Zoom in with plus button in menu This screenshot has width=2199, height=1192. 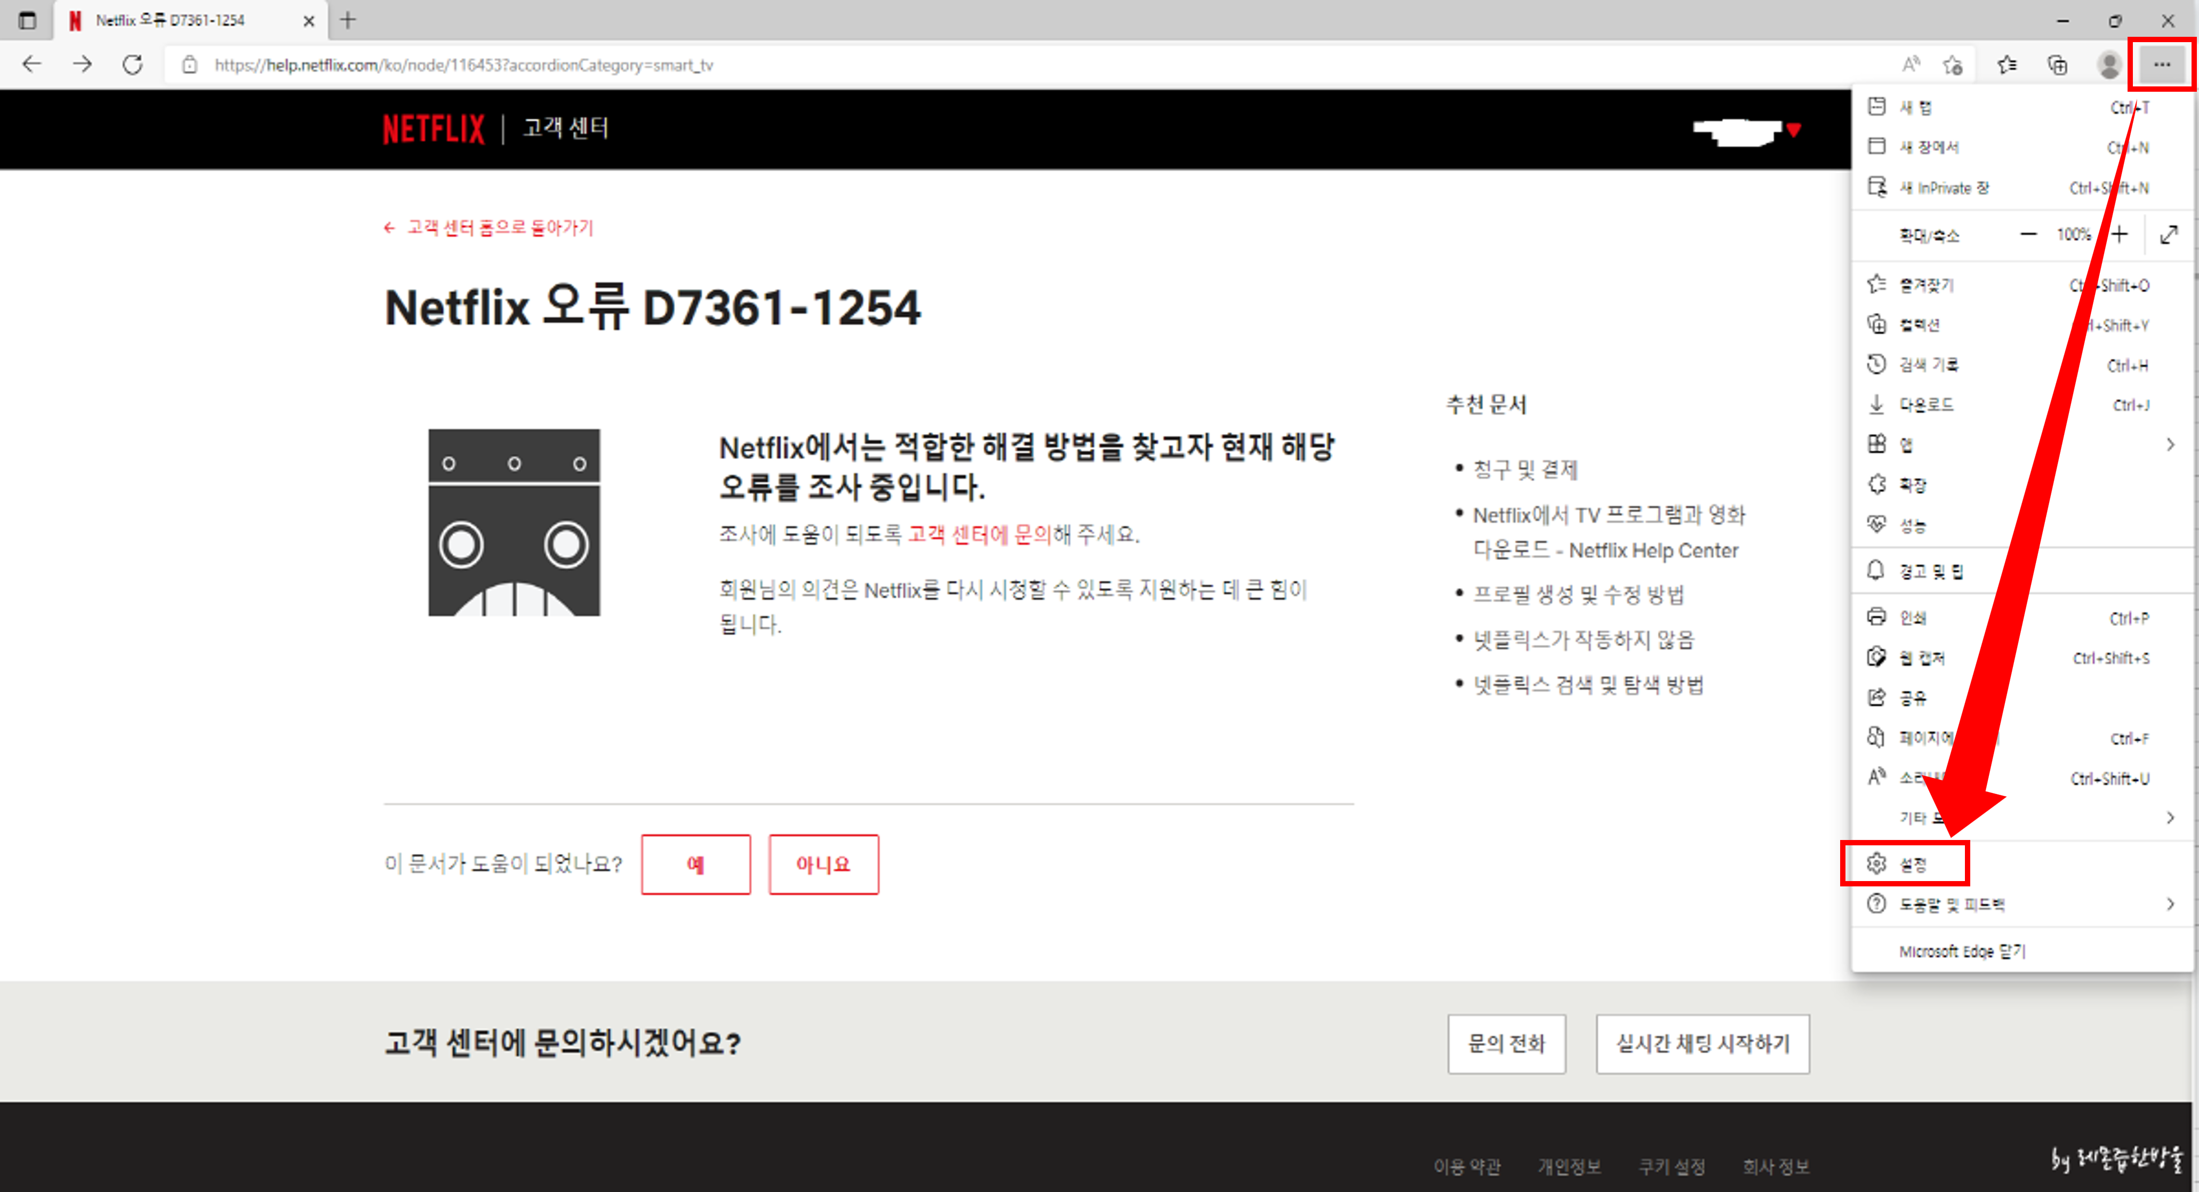coord(2120,234)
